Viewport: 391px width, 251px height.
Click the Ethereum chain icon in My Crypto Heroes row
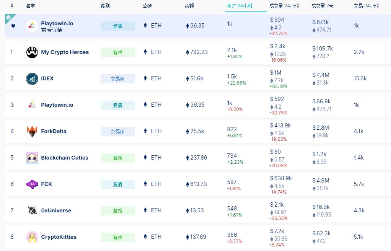pyautogui.click(x=145, y=52)
